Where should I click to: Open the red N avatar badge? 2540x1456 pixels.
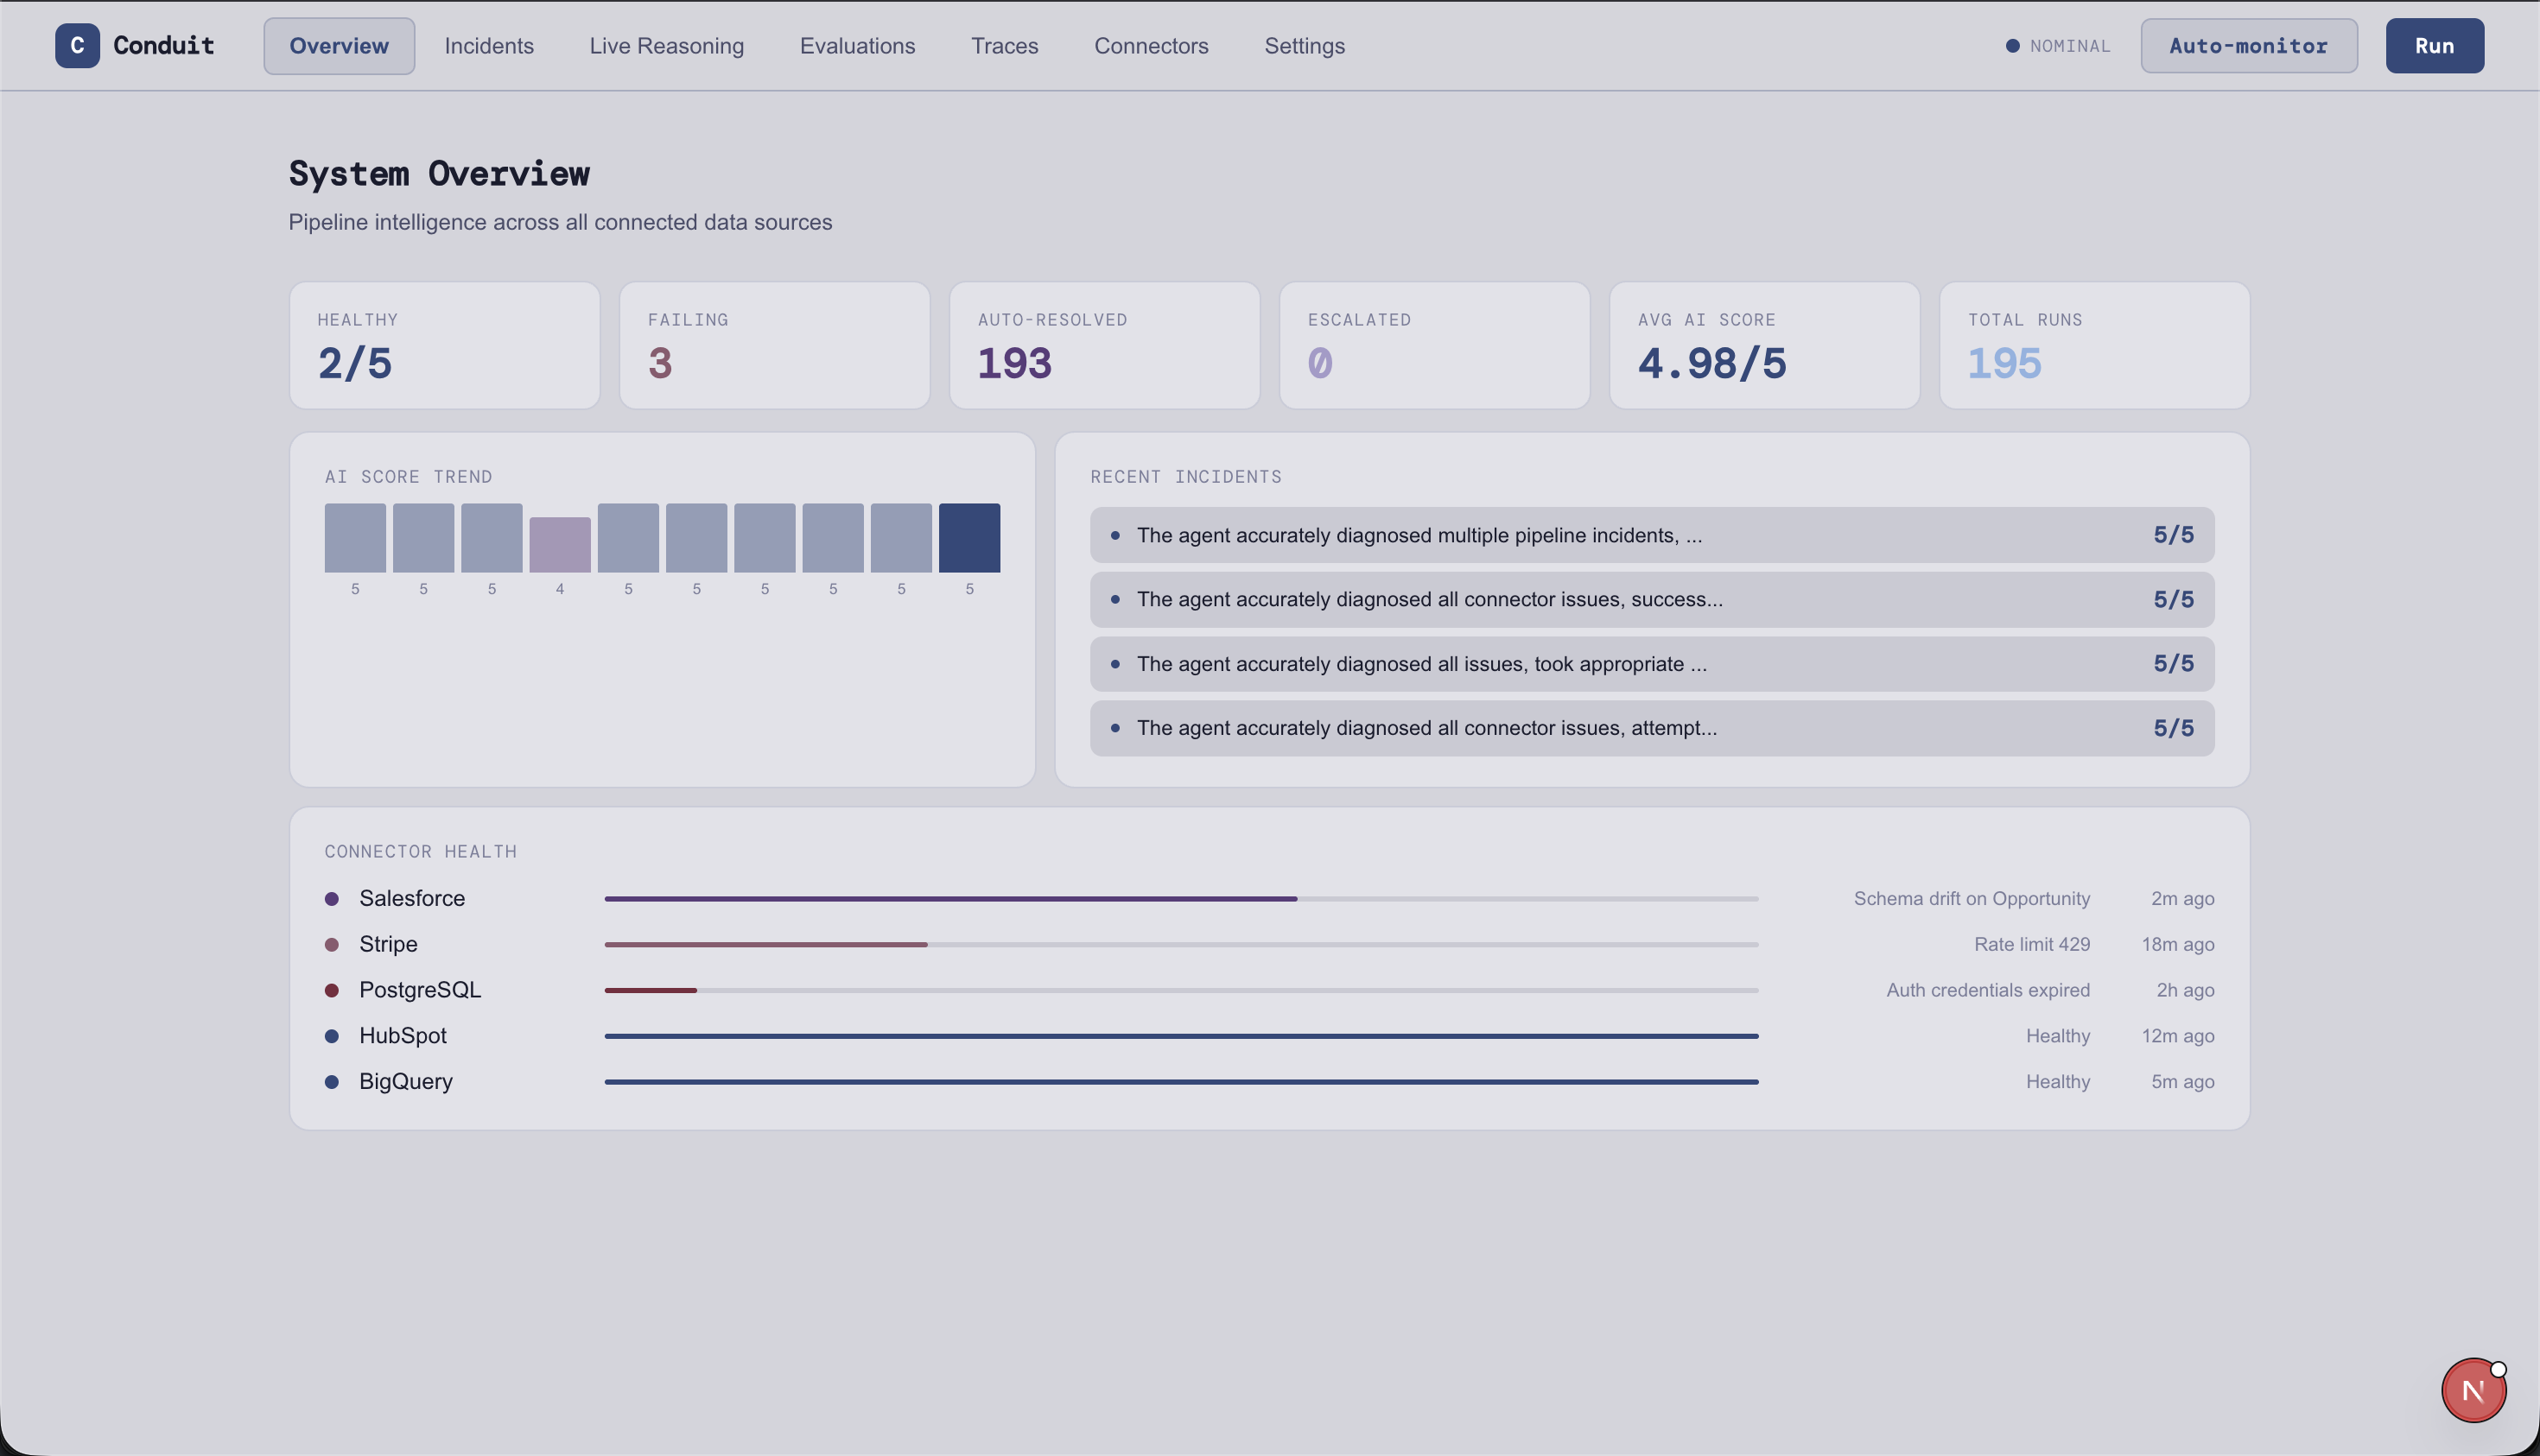2473,1390
